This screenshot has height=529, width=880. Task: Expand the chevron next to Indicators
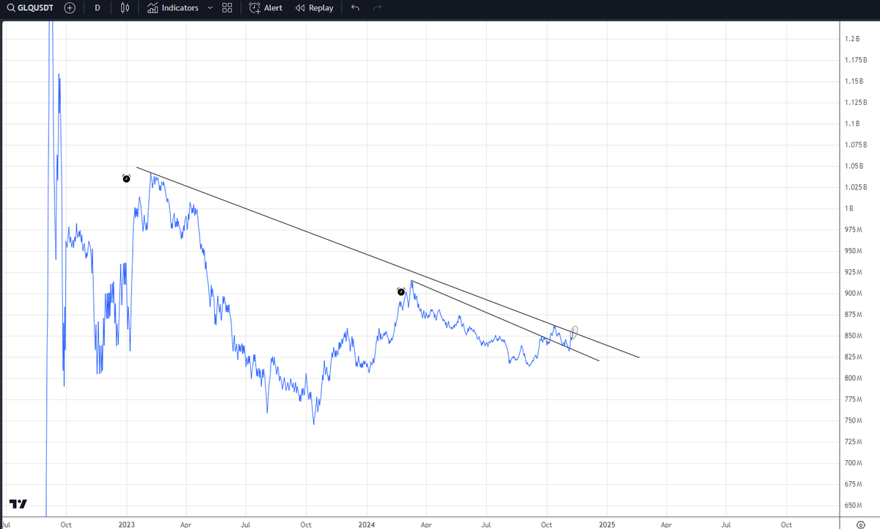tap(210, 8)
